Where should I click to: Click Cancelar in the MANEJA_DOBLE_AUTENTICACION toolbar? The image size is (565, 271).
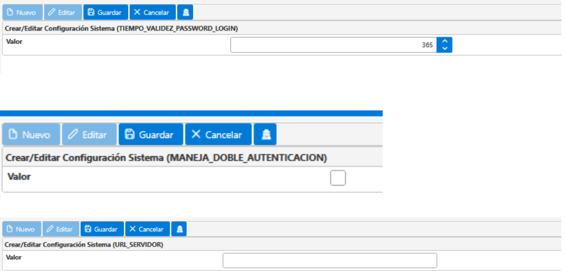(218, 134)
